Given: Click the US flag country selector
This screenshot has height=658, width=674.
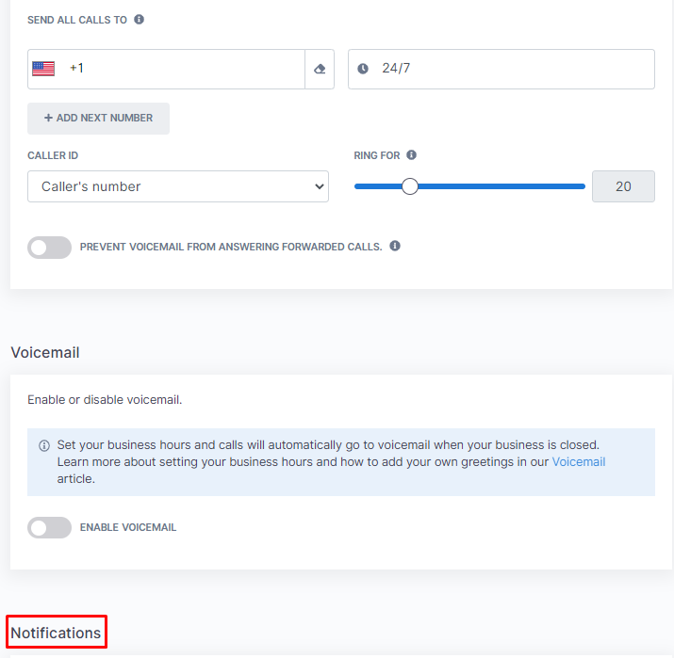Looking at the screenshot, I should click(x=43, y=69).
